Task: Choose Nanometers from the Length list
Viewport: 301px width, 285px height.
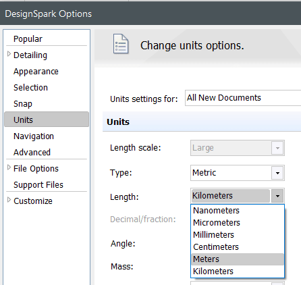Action: click(x=238, y=211)
